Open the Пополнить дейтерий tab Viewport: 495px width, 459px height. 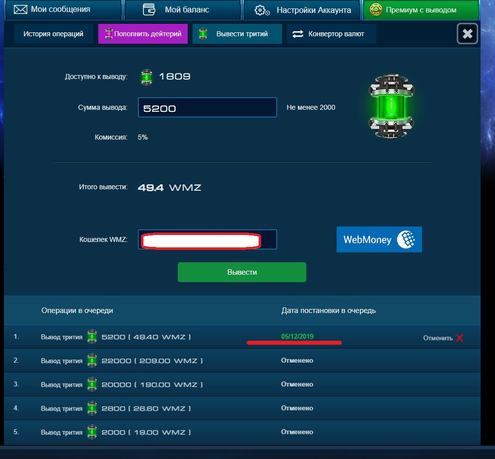pos(143,34)
